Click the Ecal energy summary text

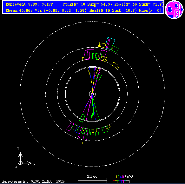point(139,4)
